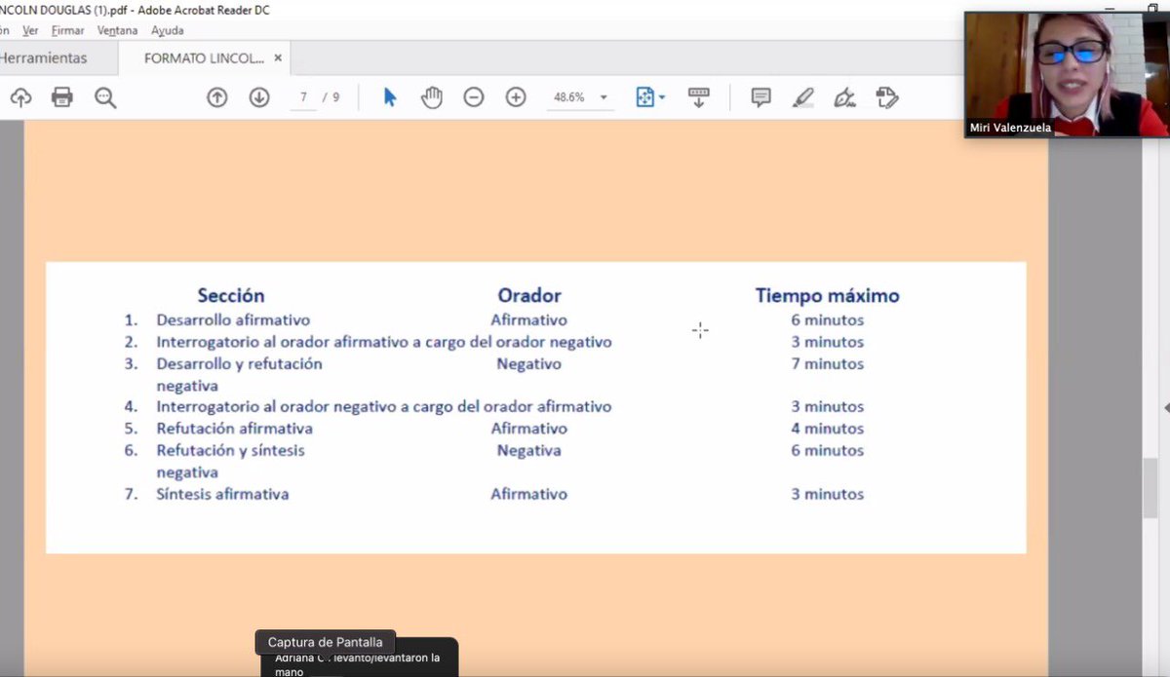Click 'Interrogatorio al orador afirmativo' row text
1170x677 pixels.
click(384, 342)
